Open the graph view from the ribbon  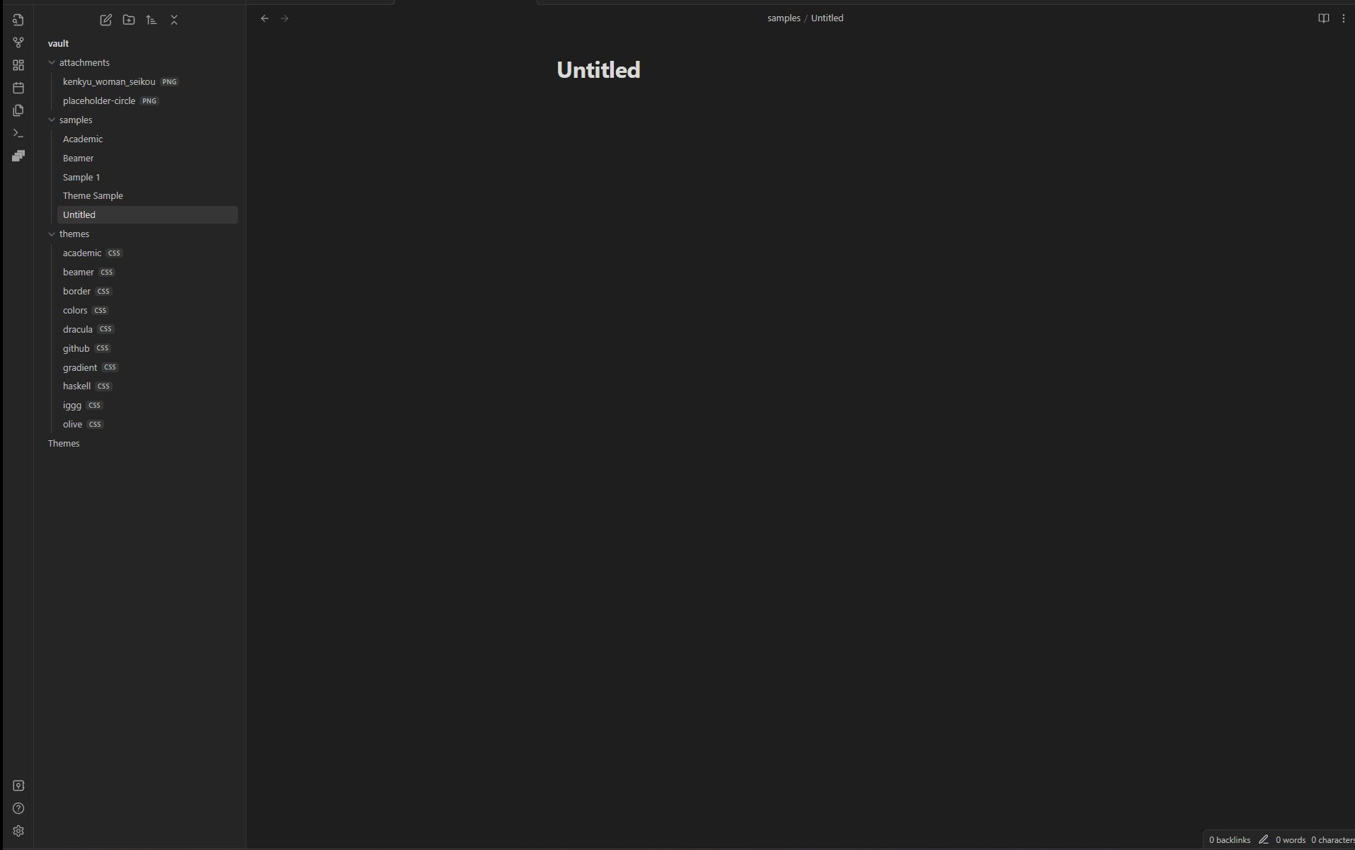point(18,42)
